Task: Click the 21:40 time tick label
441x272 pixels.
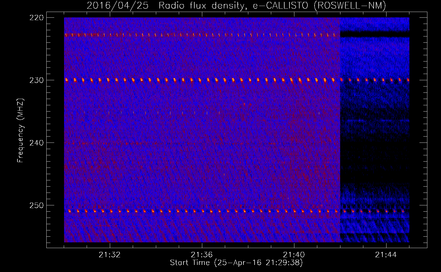Action: pos(294,255)
